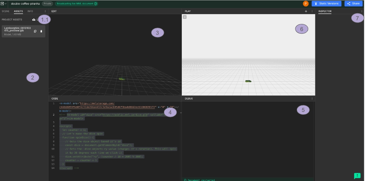Click the Private visibility badge

click(x=47, y=4)
